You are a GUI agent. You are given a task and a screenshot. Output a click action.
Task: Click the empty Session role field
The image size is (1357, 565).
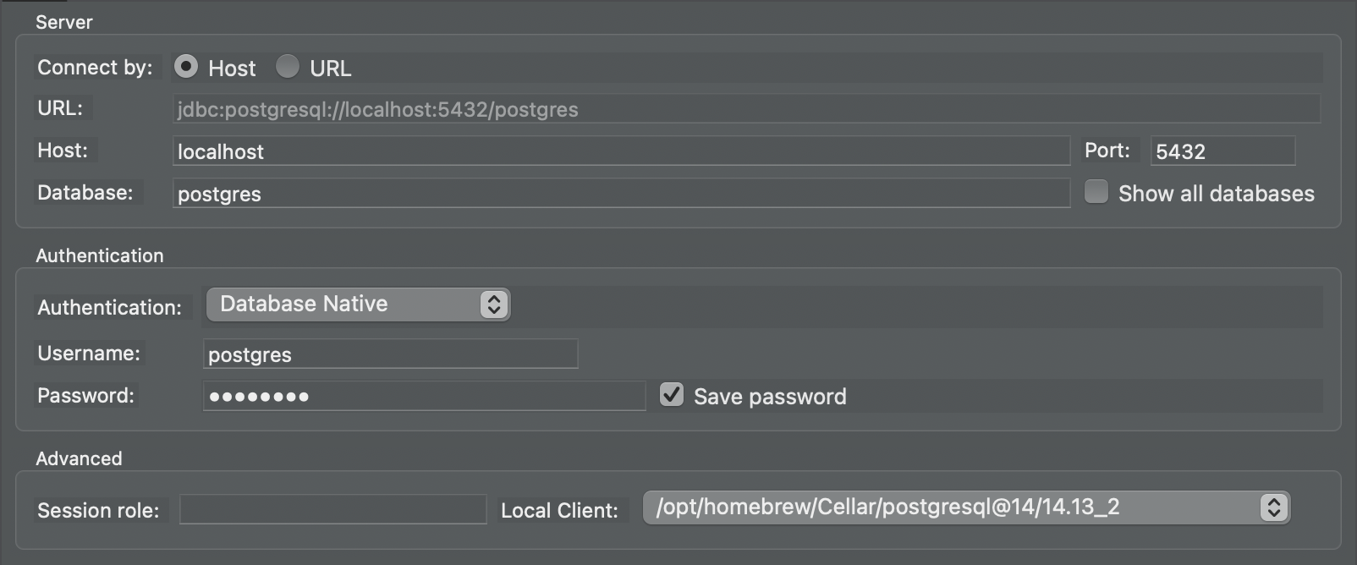click(x=332, y=509)
